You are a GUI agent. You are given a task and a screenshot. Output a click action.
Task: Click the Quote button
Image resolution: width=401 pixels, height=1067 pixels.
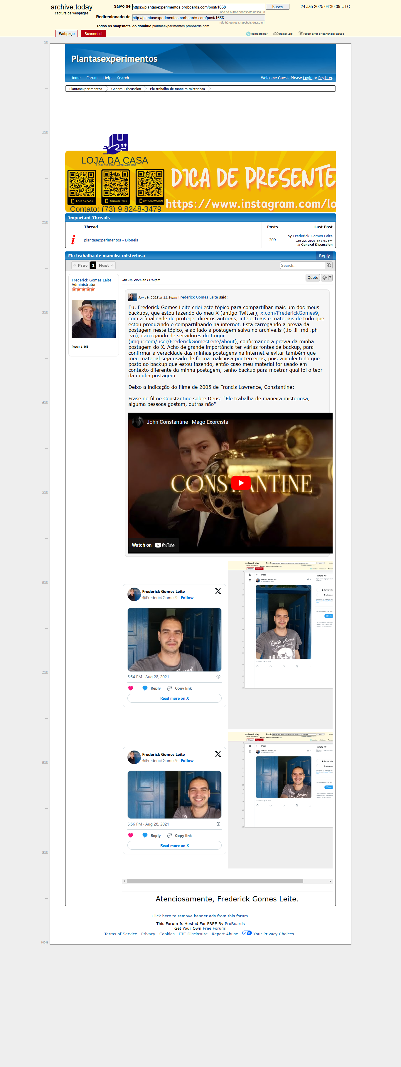[x=313, y=278]
